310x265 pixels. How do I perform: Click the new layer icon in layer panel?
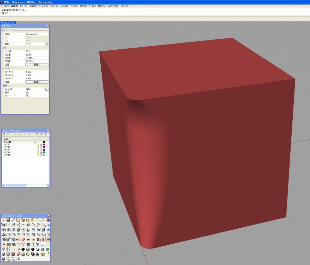pos(4,134)
